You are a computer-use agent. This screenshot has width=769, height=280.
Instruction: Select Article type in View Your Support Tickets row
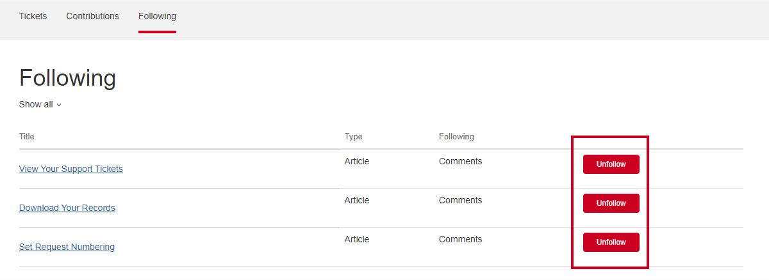coord(357,161)
